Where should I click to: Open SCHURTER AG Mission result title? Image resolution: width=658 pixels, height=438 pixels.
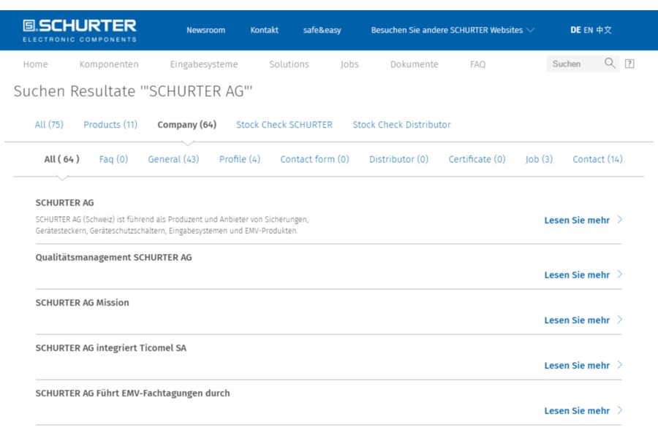click(82, 303)
